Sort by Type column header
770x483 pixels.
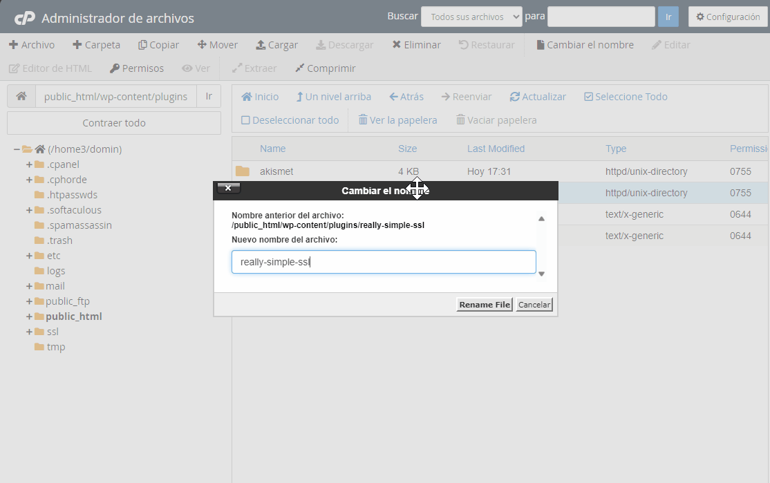(x=616, y=149)
